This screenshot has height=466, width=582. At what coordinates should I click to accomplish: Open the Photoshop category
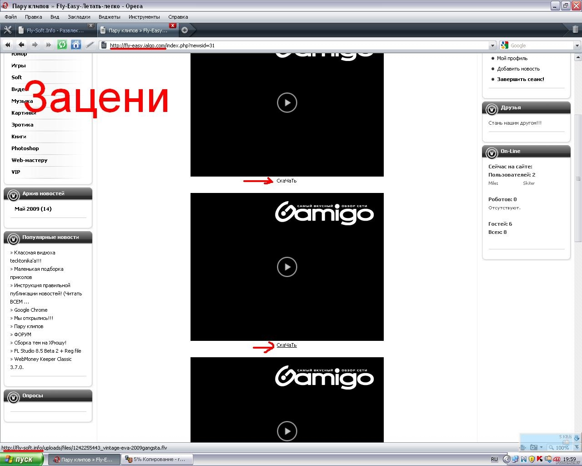click(x=25, y=148)
